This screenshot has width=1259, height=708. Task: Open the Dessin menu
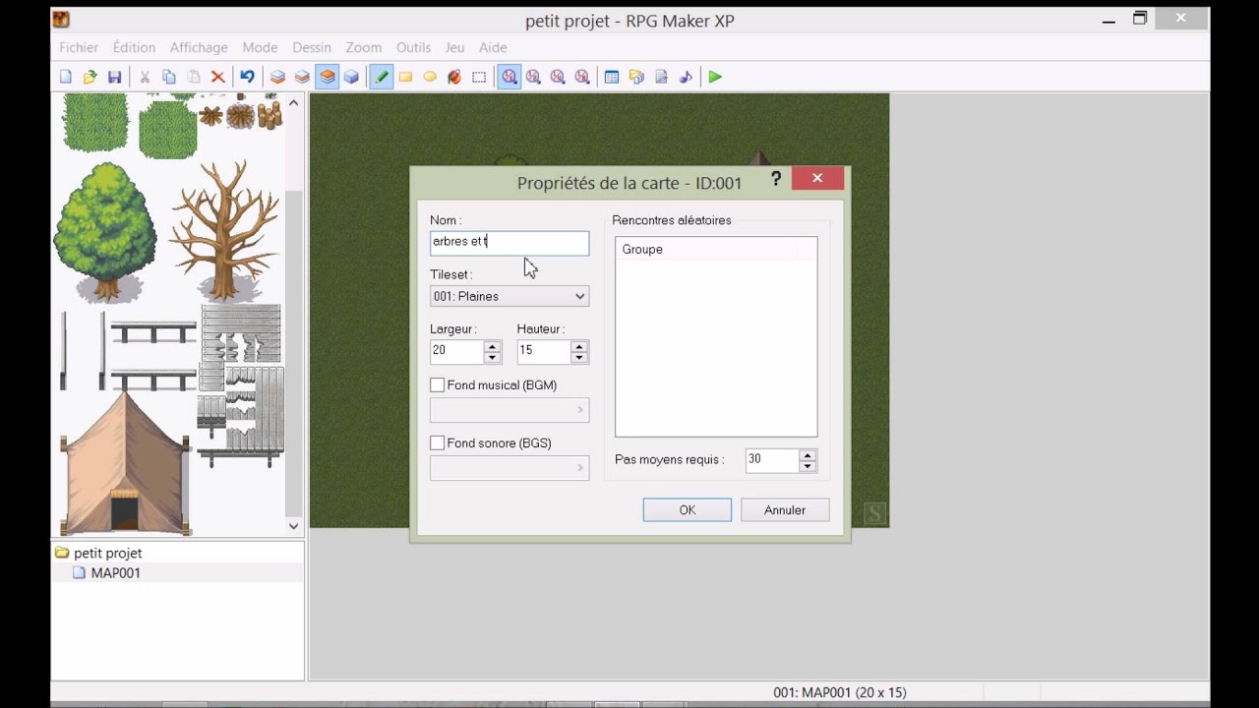312,47
